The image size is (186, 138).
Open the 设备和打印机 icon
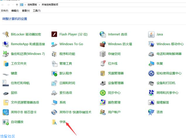coord(151,83)
